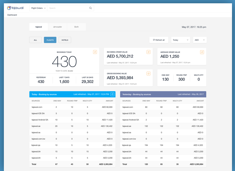Click tajawal.com.kw row in Today table
This screenshot has height=171, width=235.
[x=72, y=139]
